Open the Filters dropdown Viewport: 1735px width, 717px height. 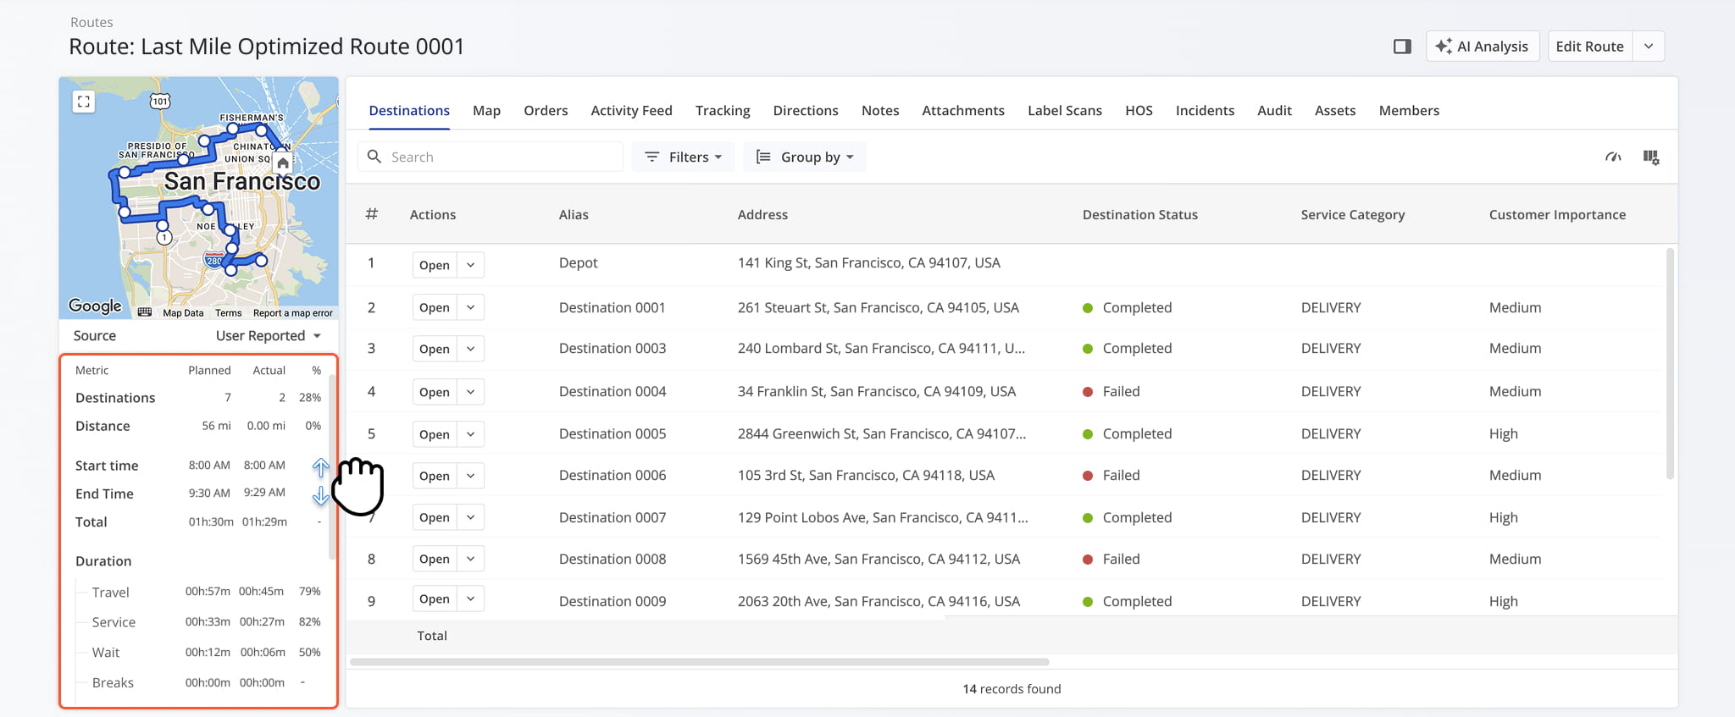(x=683, y=157)
